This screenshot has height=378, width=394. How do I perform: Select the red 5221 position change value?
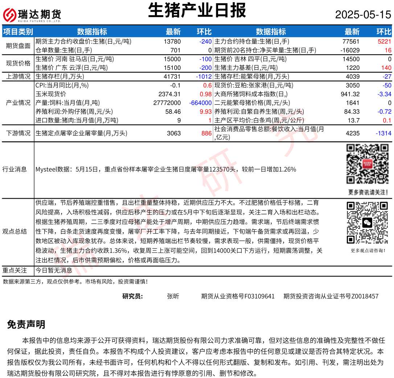tap(384, 42)
